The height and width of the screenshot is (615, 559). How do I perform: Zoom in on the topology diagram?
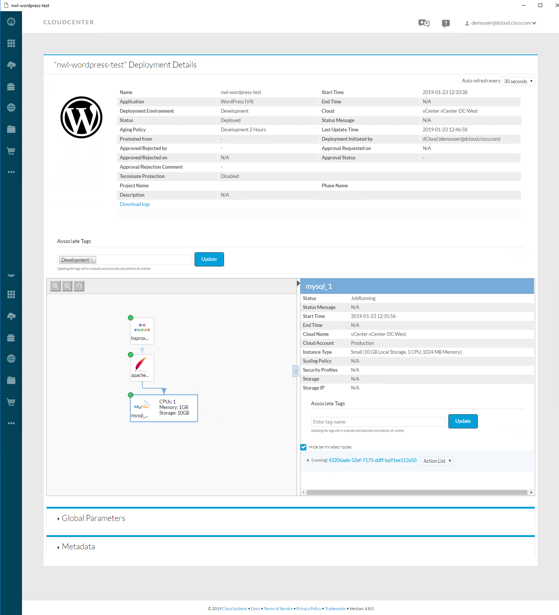56,286
